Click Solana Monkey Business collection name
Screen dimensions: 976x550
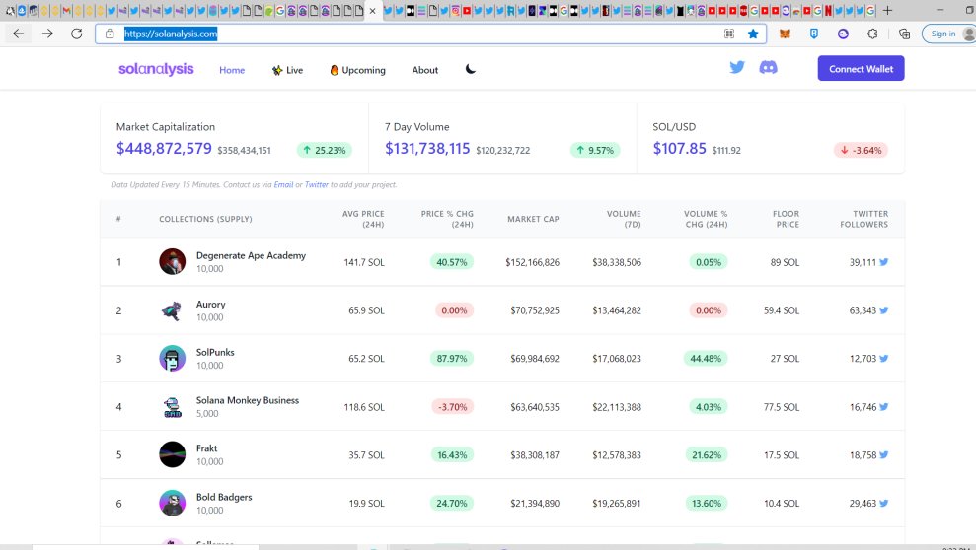pyautogui.click(x=248, y=400)
